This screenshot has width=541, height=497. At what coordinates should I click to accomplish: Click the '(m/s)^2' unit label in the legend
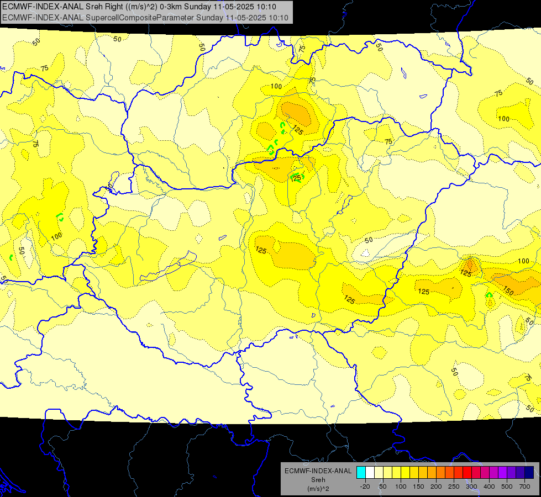point(318,489)
